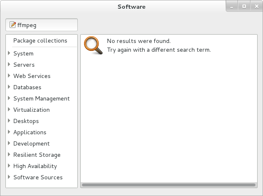Expand the Web Services tree arrow
This screenshot has height=196, width=263.
click(9, 76)
